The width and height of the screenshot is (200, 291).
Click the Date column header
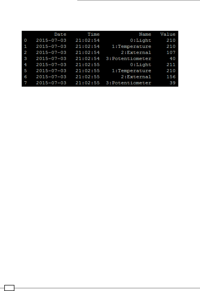60,34
